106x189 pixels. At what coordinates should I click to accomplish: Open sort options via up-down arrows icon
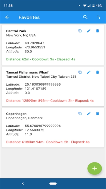pyautogui.click(x=99, y=17)
